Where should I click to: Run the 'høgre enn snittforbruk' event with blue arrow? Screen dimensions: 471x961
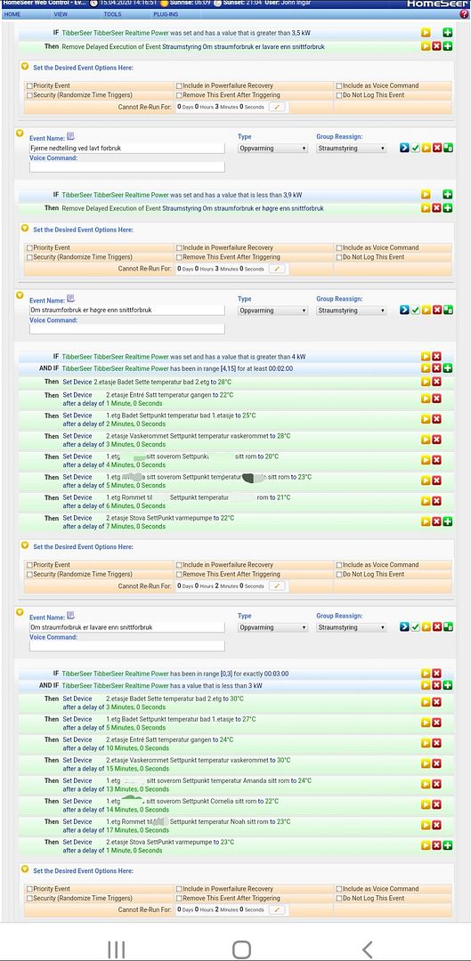(404, 311)
